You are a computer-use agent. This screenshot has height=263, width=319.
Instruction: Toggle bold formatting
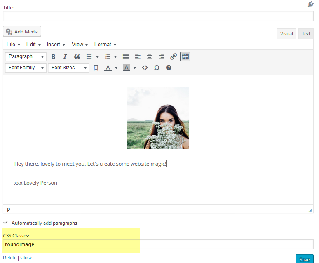(53, 56)
